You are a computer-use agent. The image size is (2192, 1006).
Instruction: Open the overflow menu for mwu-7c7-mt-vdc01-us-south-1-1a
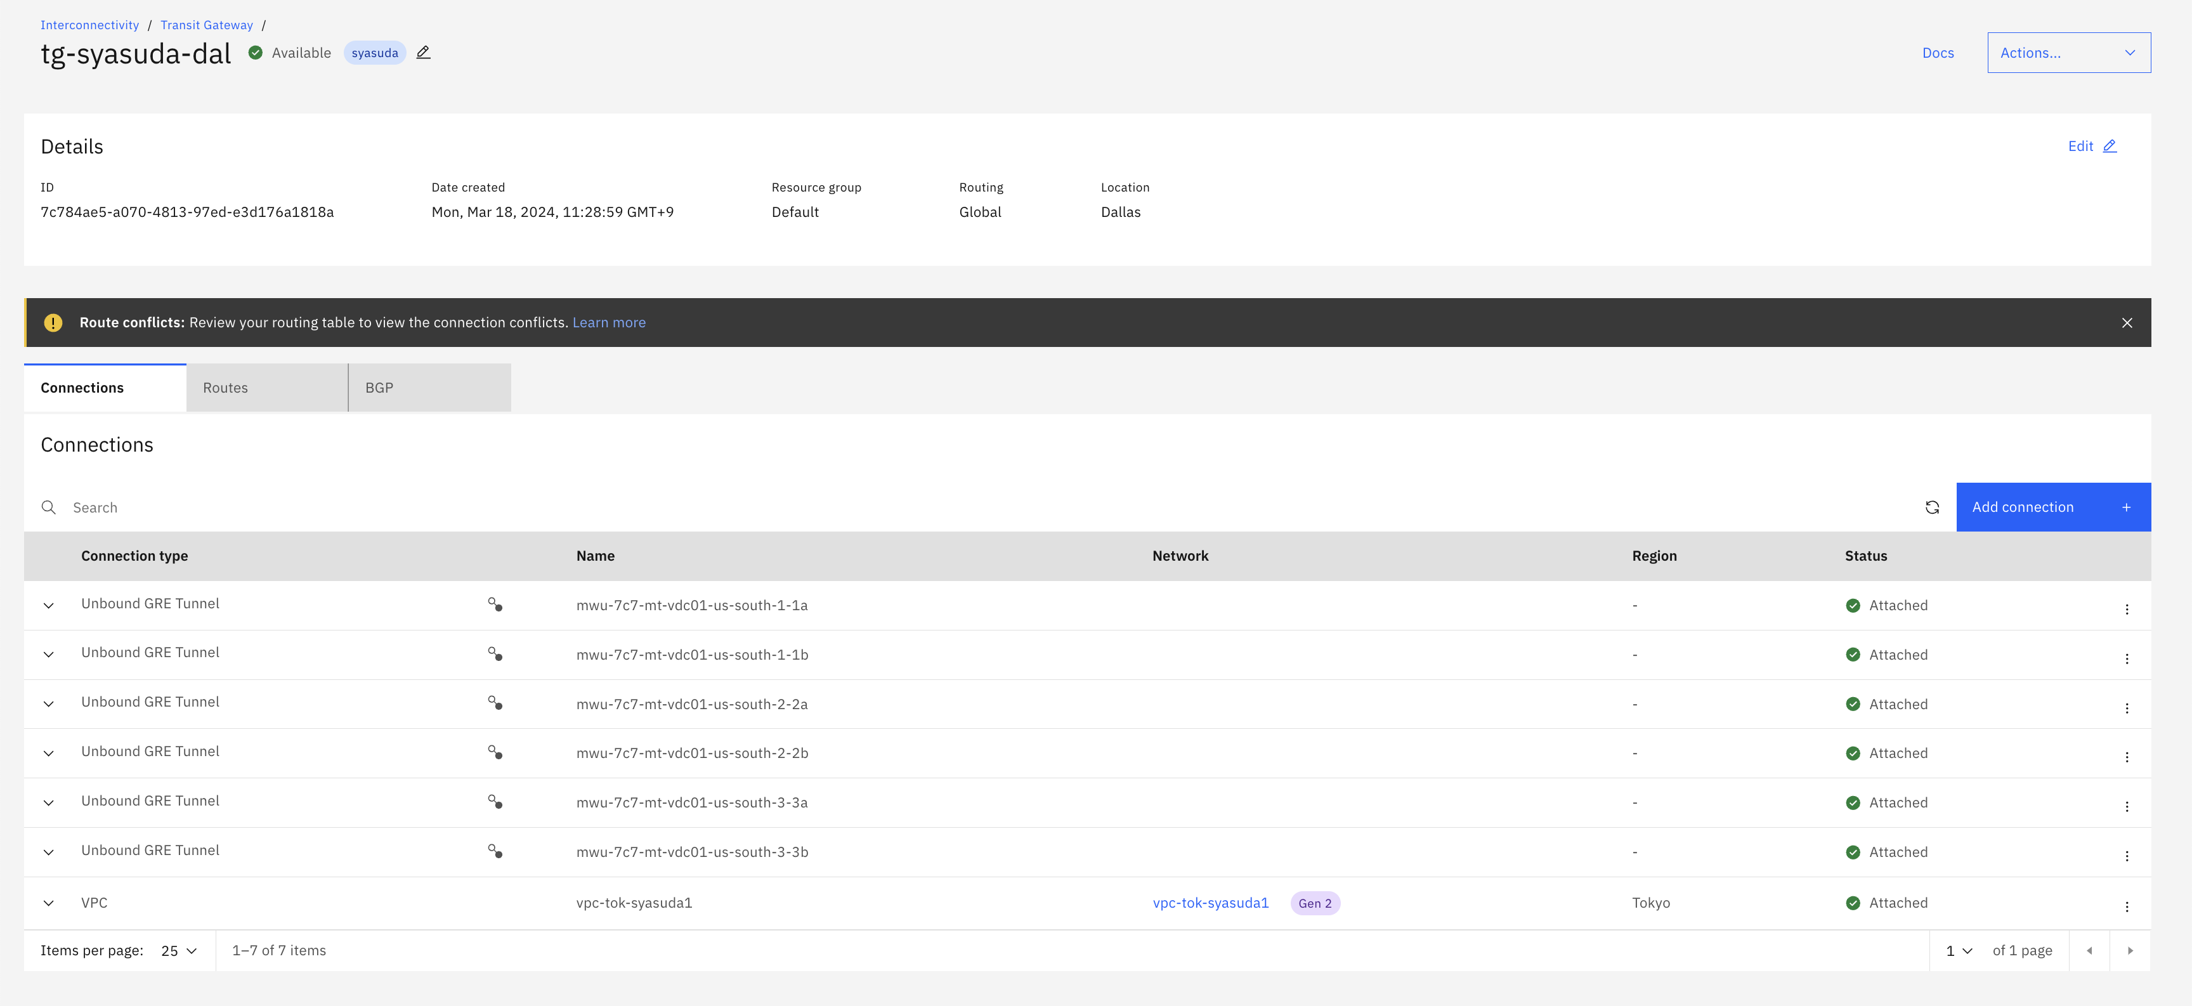(x=2127, y=610)
